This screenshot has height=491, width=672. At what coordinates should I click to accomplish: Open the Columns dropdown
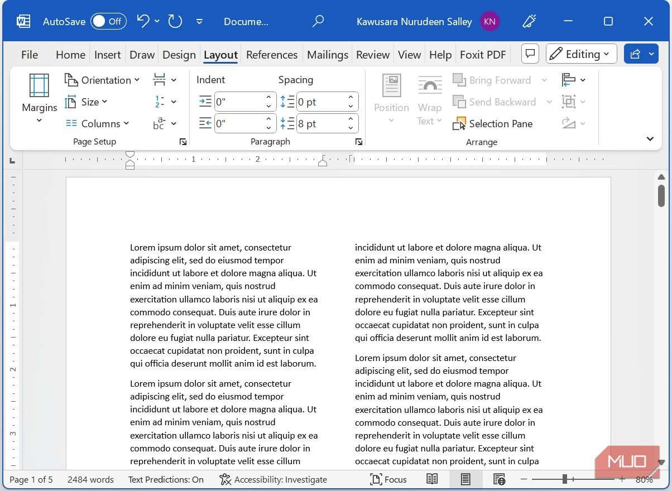click(98, 123)
